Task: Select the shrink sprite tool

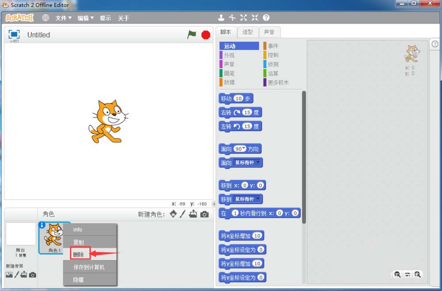Action: click(255, 18)
